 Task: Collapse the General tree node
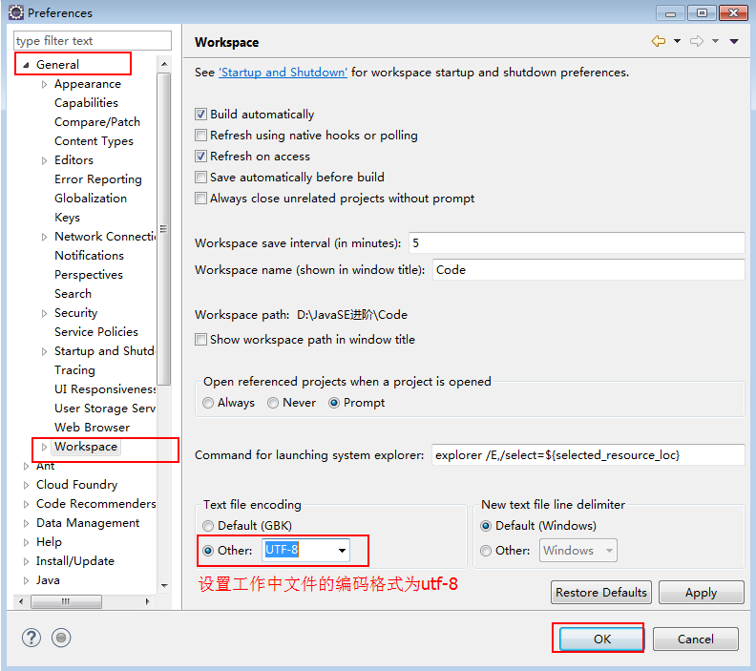point(26,65)
